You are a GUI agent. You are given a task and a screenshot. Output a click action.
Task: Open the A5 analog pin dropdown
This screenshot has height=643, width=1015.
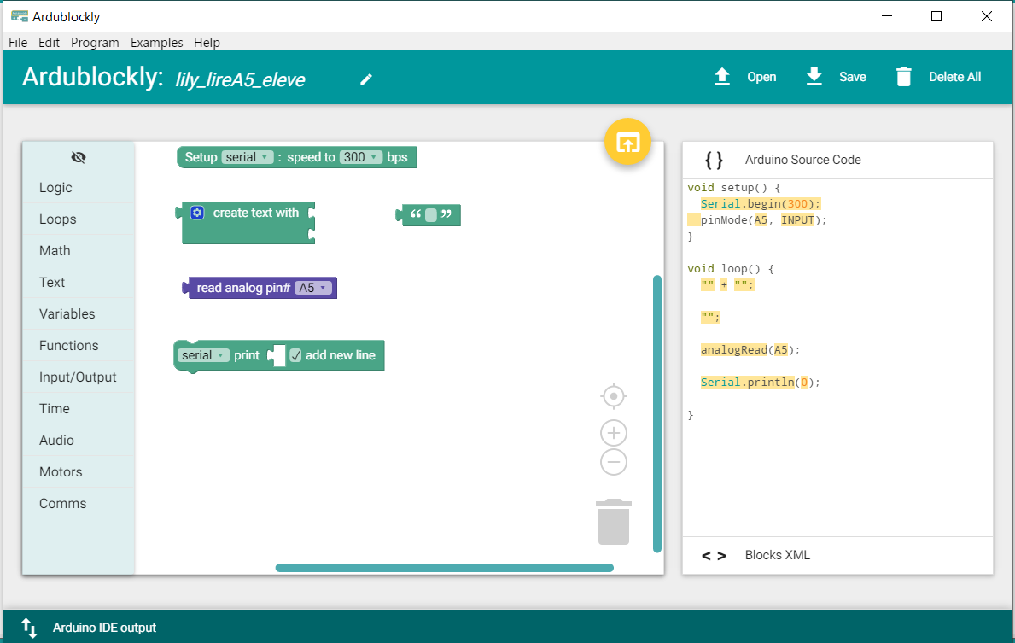click(x=312, y=289)
